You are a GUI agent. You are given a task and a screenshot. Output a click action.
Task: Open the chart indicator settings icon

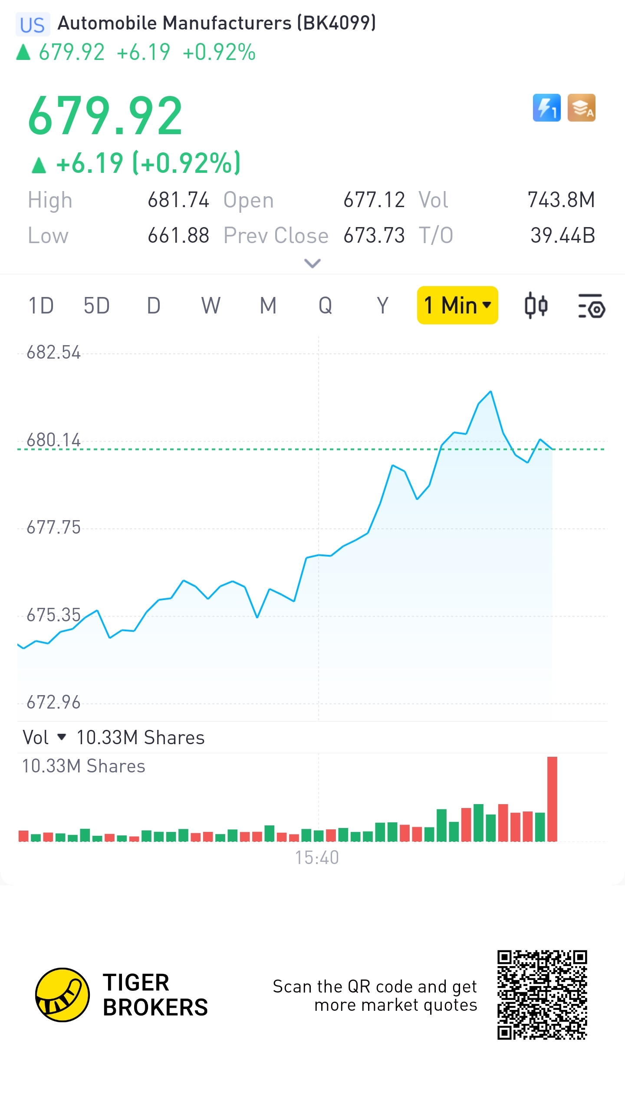coord(592,306)
